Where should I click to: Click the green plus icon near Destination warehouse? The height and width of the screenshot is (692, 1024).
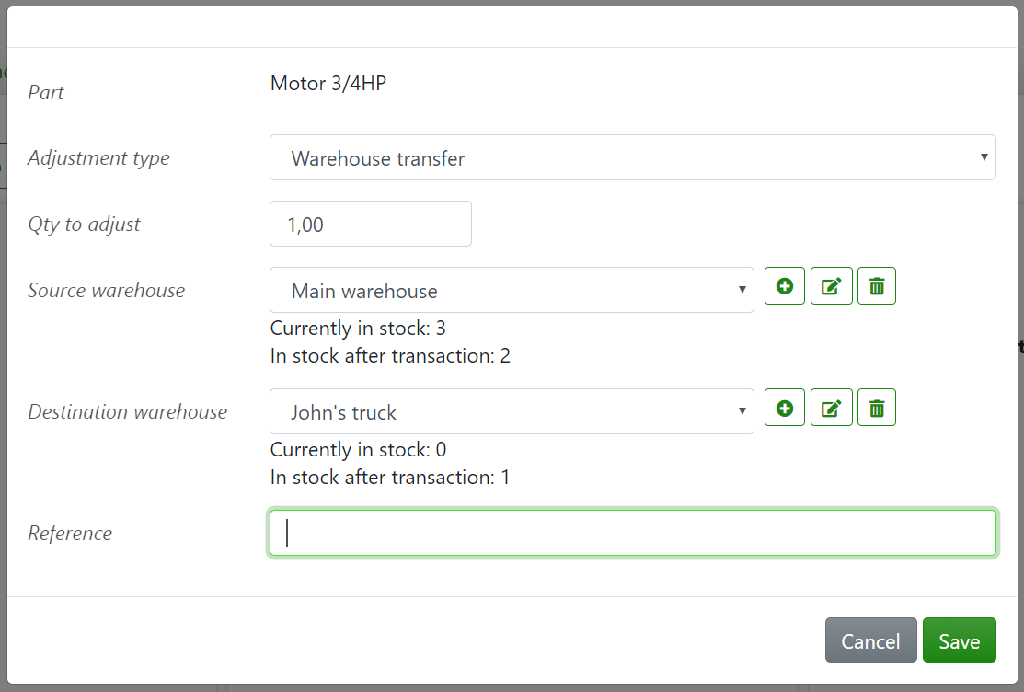(784, 407)
